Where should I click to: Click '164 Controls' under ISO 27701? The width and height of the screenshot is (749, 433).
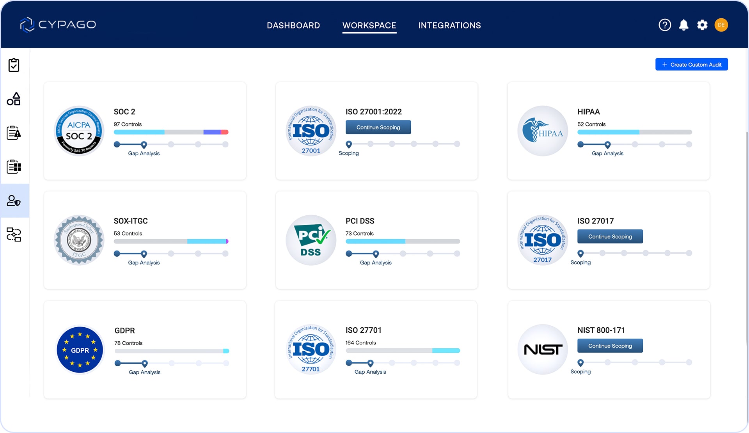[x=360, y=342]
